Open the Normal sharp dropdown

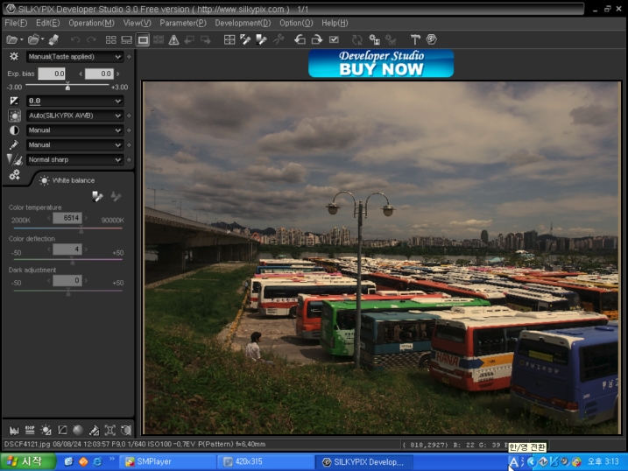click(x=74, y=160)
